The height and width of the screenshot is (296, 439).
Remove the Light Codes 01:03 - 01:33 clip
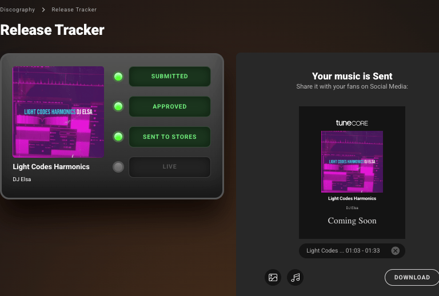click(x=396, y=251)
